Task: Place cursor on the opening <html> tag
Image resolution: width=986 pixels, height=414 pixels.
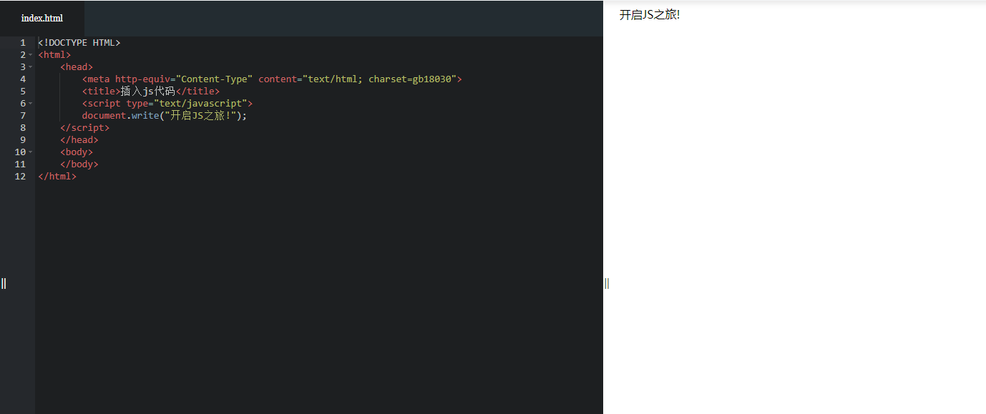Action: coord(54,55)
